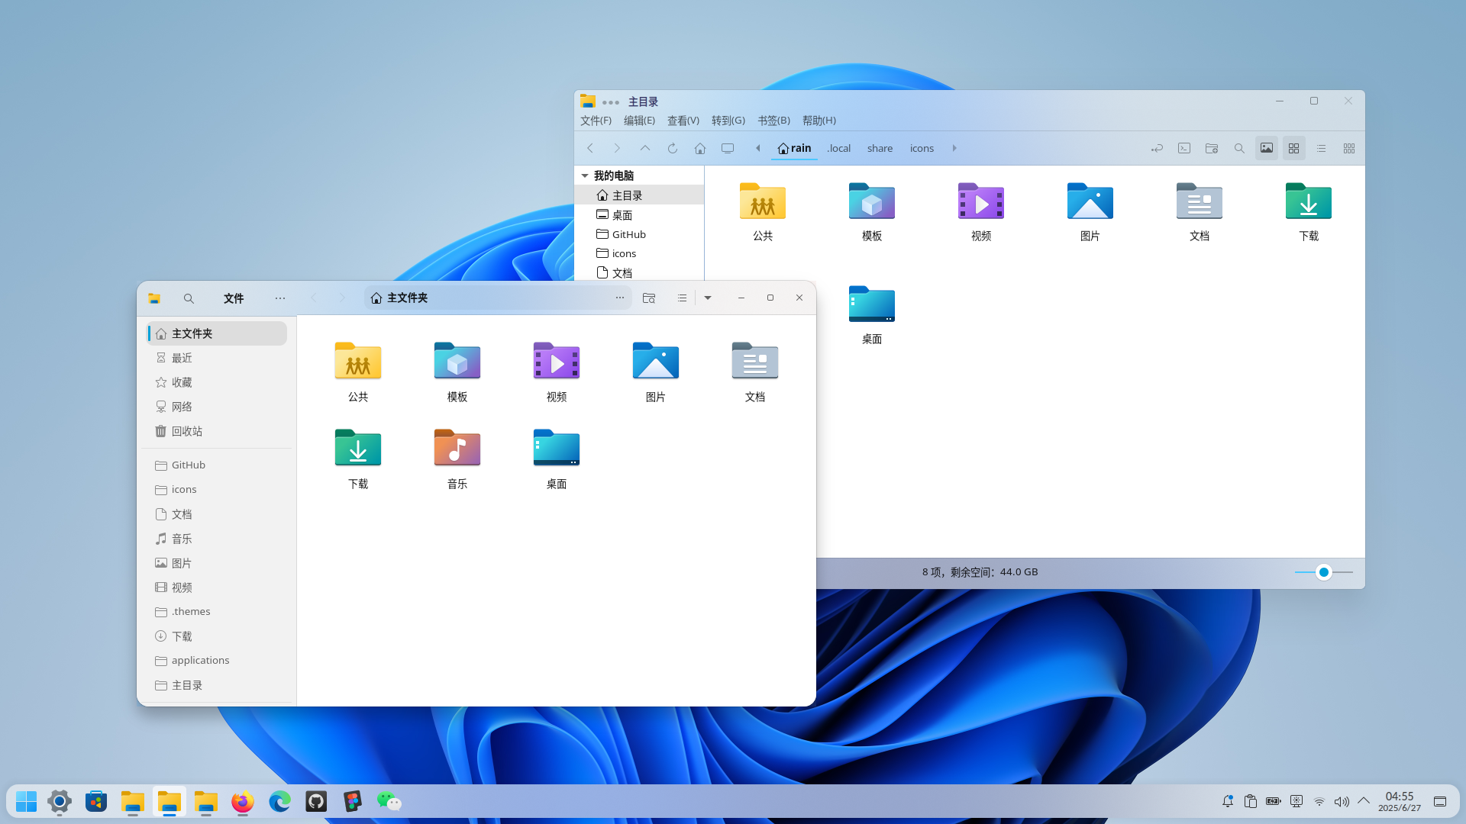Select 下载 folder in 主目录 window
The image size is (1466, 824).
click(x=1308, y=211)
